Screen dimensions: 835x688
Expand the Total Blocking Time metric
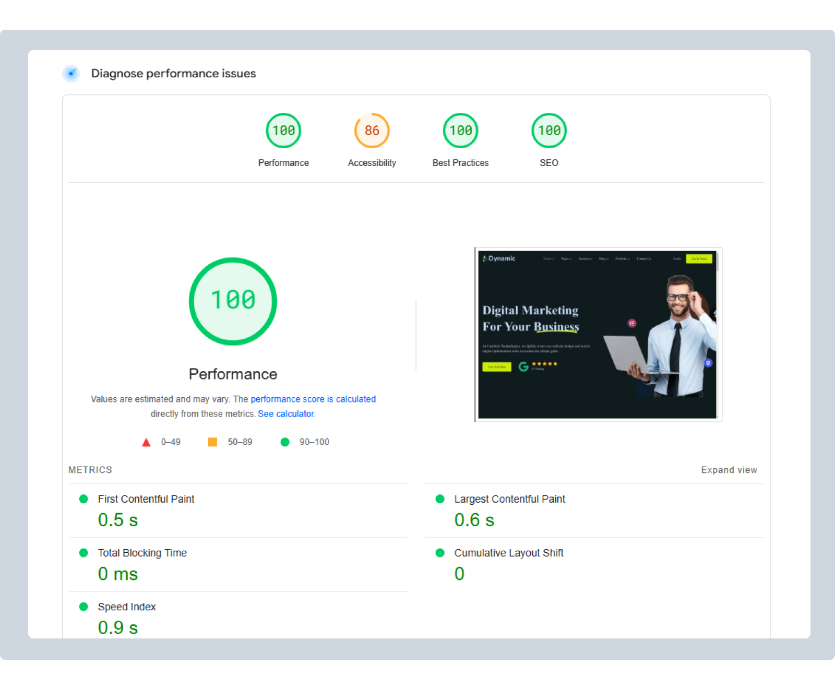142,553
